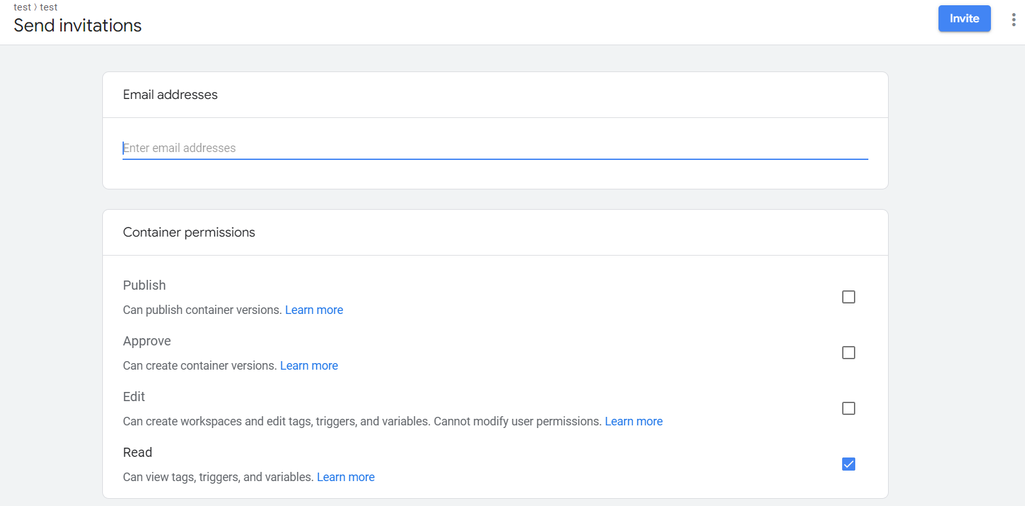The width and height of the screenshot is (1025, 506).
Task: Open Learn more link for Publish
Action: click(314, 310)
